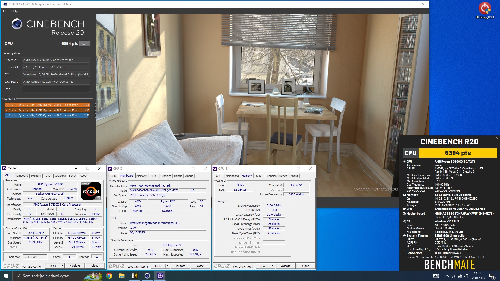Select ranking entry 1 with score 6394
500x281 pixels.
[47, 105]
